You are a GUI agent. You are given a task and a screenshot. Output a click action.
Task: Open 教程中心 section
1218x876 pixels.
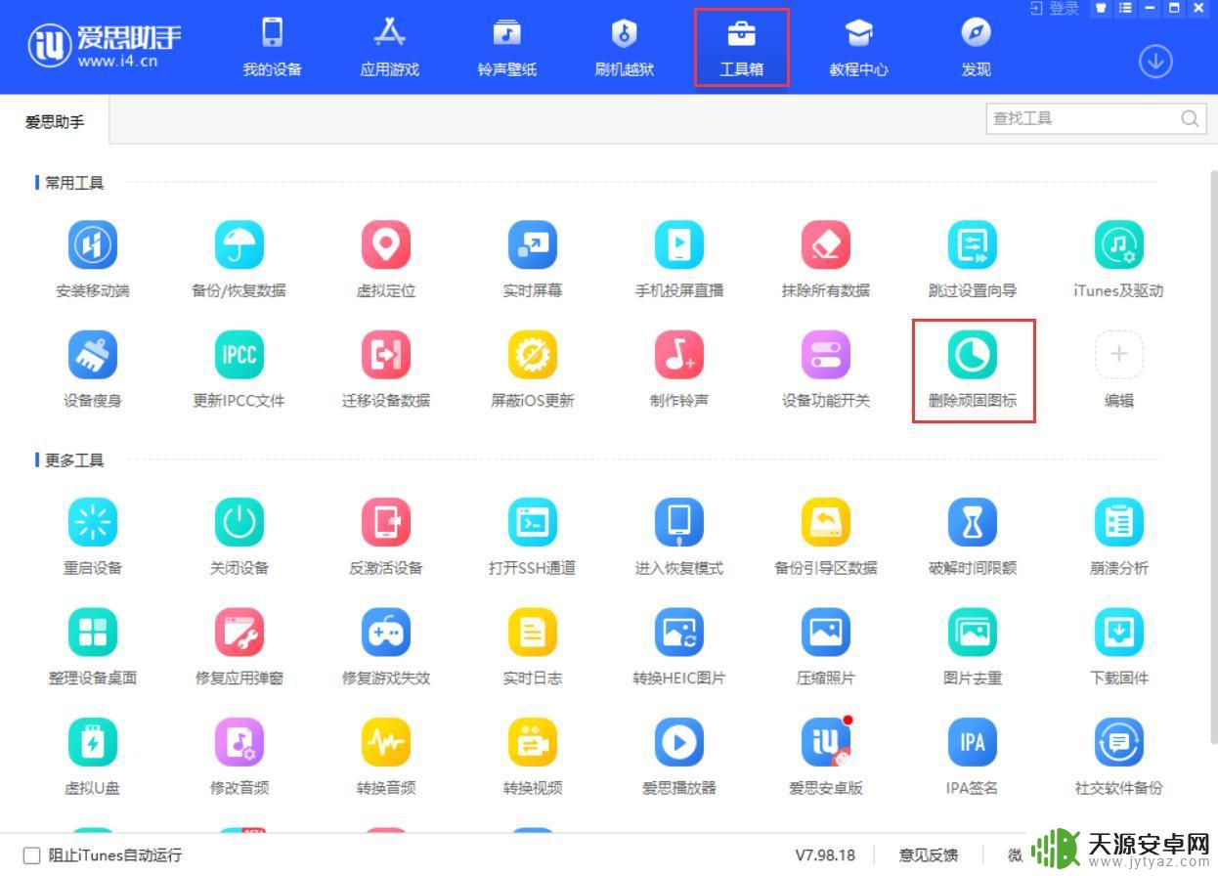(x=859, y=47)
